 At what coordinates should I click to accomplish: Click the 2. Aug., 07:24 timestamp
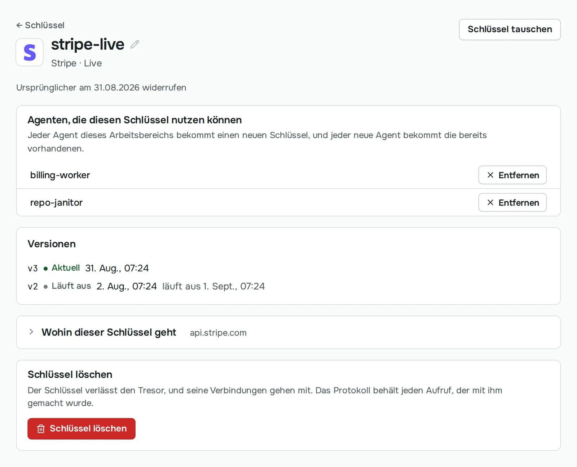(127, 286)
